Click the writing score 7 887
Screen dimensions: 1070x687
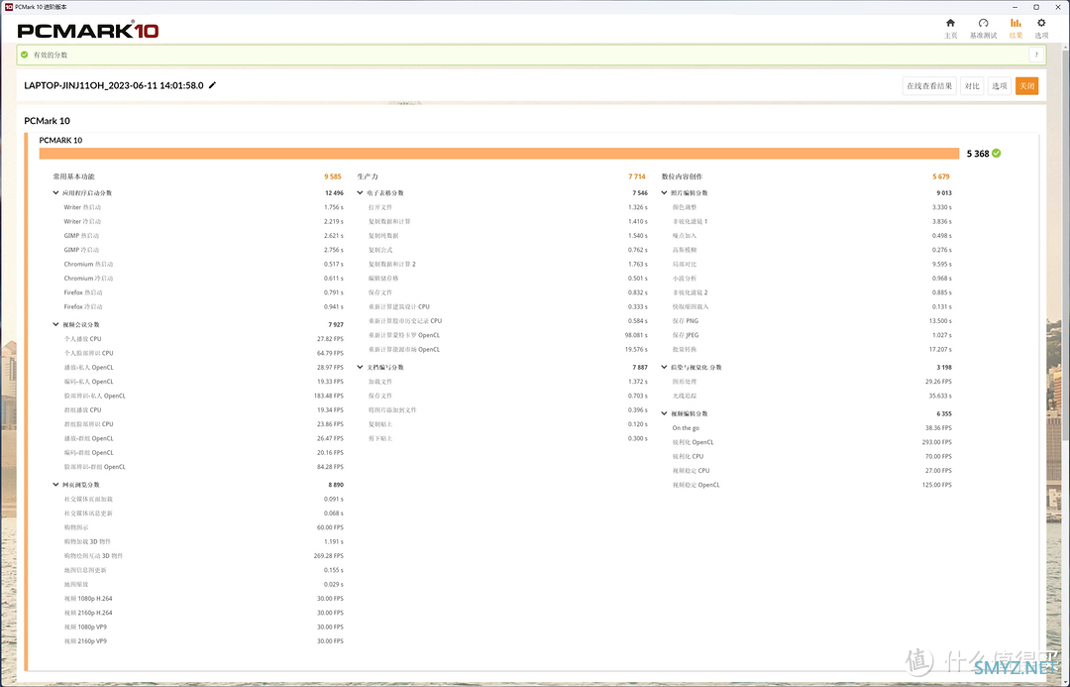coord(639,368)
